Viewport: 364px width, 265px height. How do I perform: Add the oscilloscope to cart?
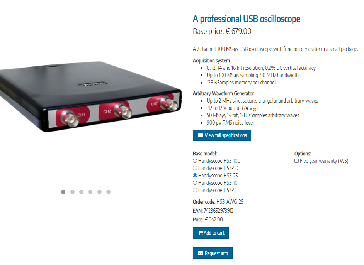pos(211,233)
